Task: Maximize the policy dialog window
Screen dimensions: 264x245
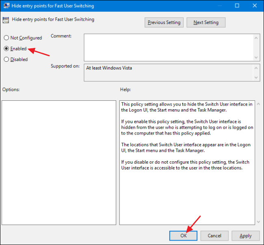Action: [237, 6]
